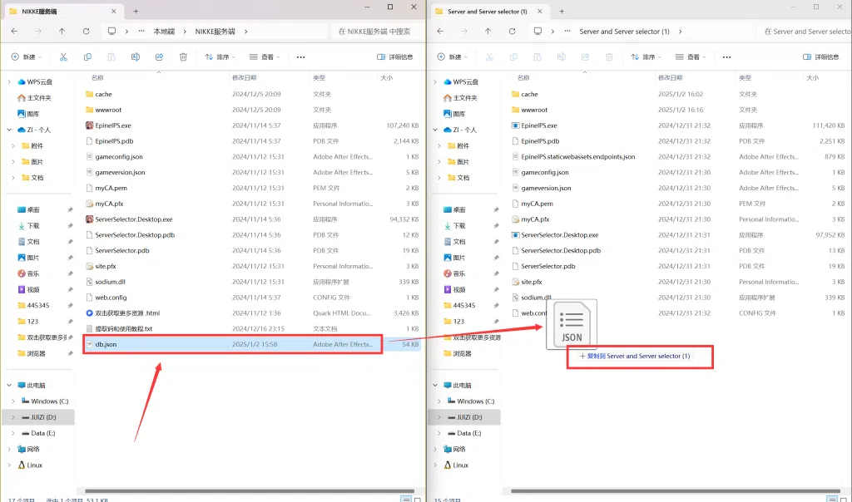The width and height of the screenshot is (852, 502).
Task: Open 桌面 in Server selector window sidebar
Action: point(454,209)
